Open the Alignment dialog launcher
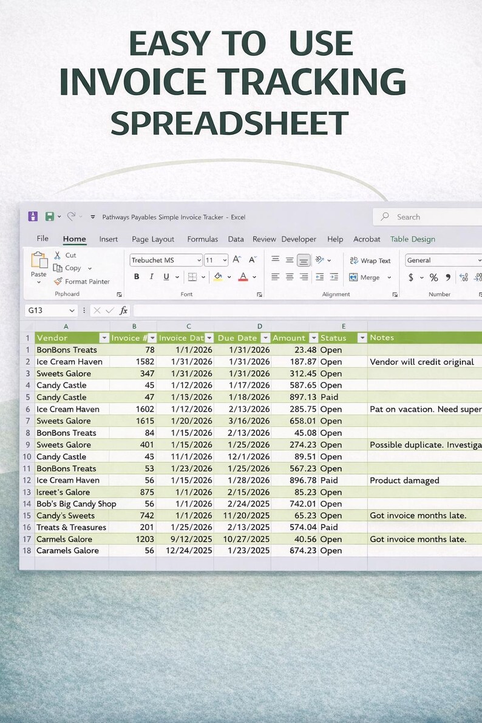Image resolution: width=482 pixels, height=723 pixels. coord(395,294)
